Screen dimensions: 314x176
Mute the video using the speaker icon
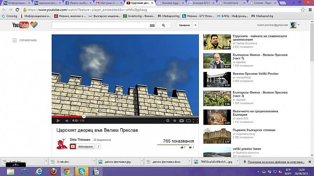tap(67, 121)
